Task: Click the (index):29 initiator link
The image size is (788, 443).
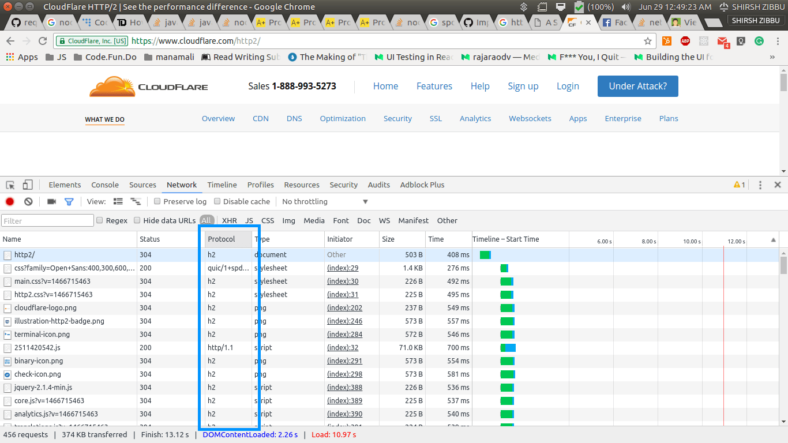Action: (x=343, y=268)
